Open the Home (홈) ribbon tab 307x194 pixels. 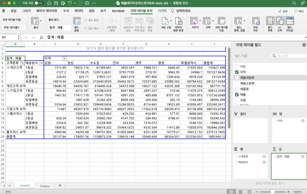(3, 11)
